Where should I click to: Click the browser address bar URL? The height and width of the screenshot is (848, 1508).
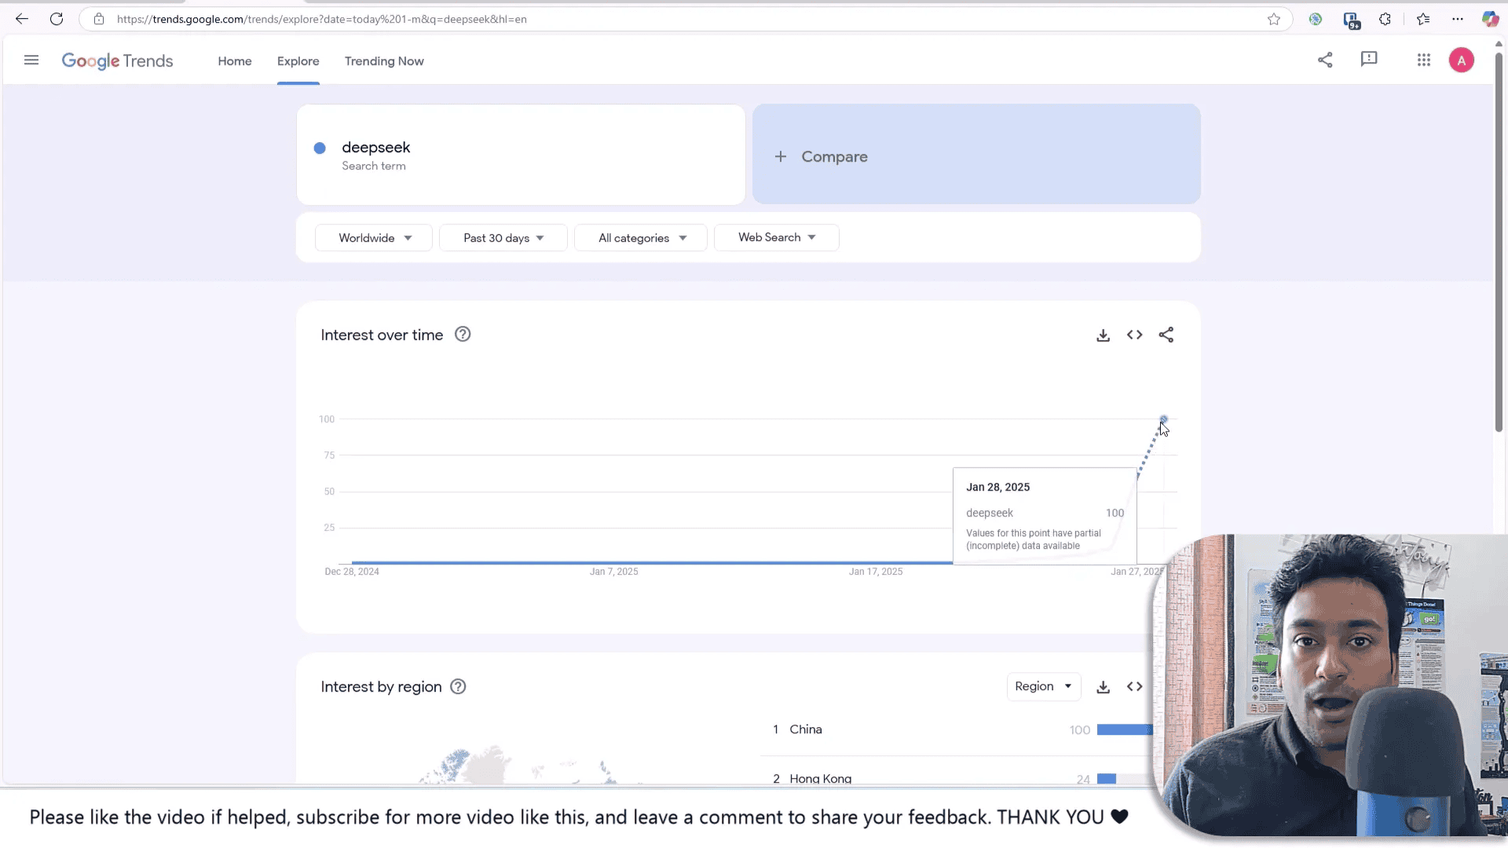coord(322,19)
